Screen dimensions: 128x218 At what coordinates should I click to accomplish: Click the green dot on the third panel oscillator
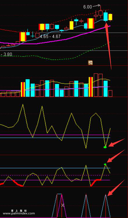[x=105, y=147]
